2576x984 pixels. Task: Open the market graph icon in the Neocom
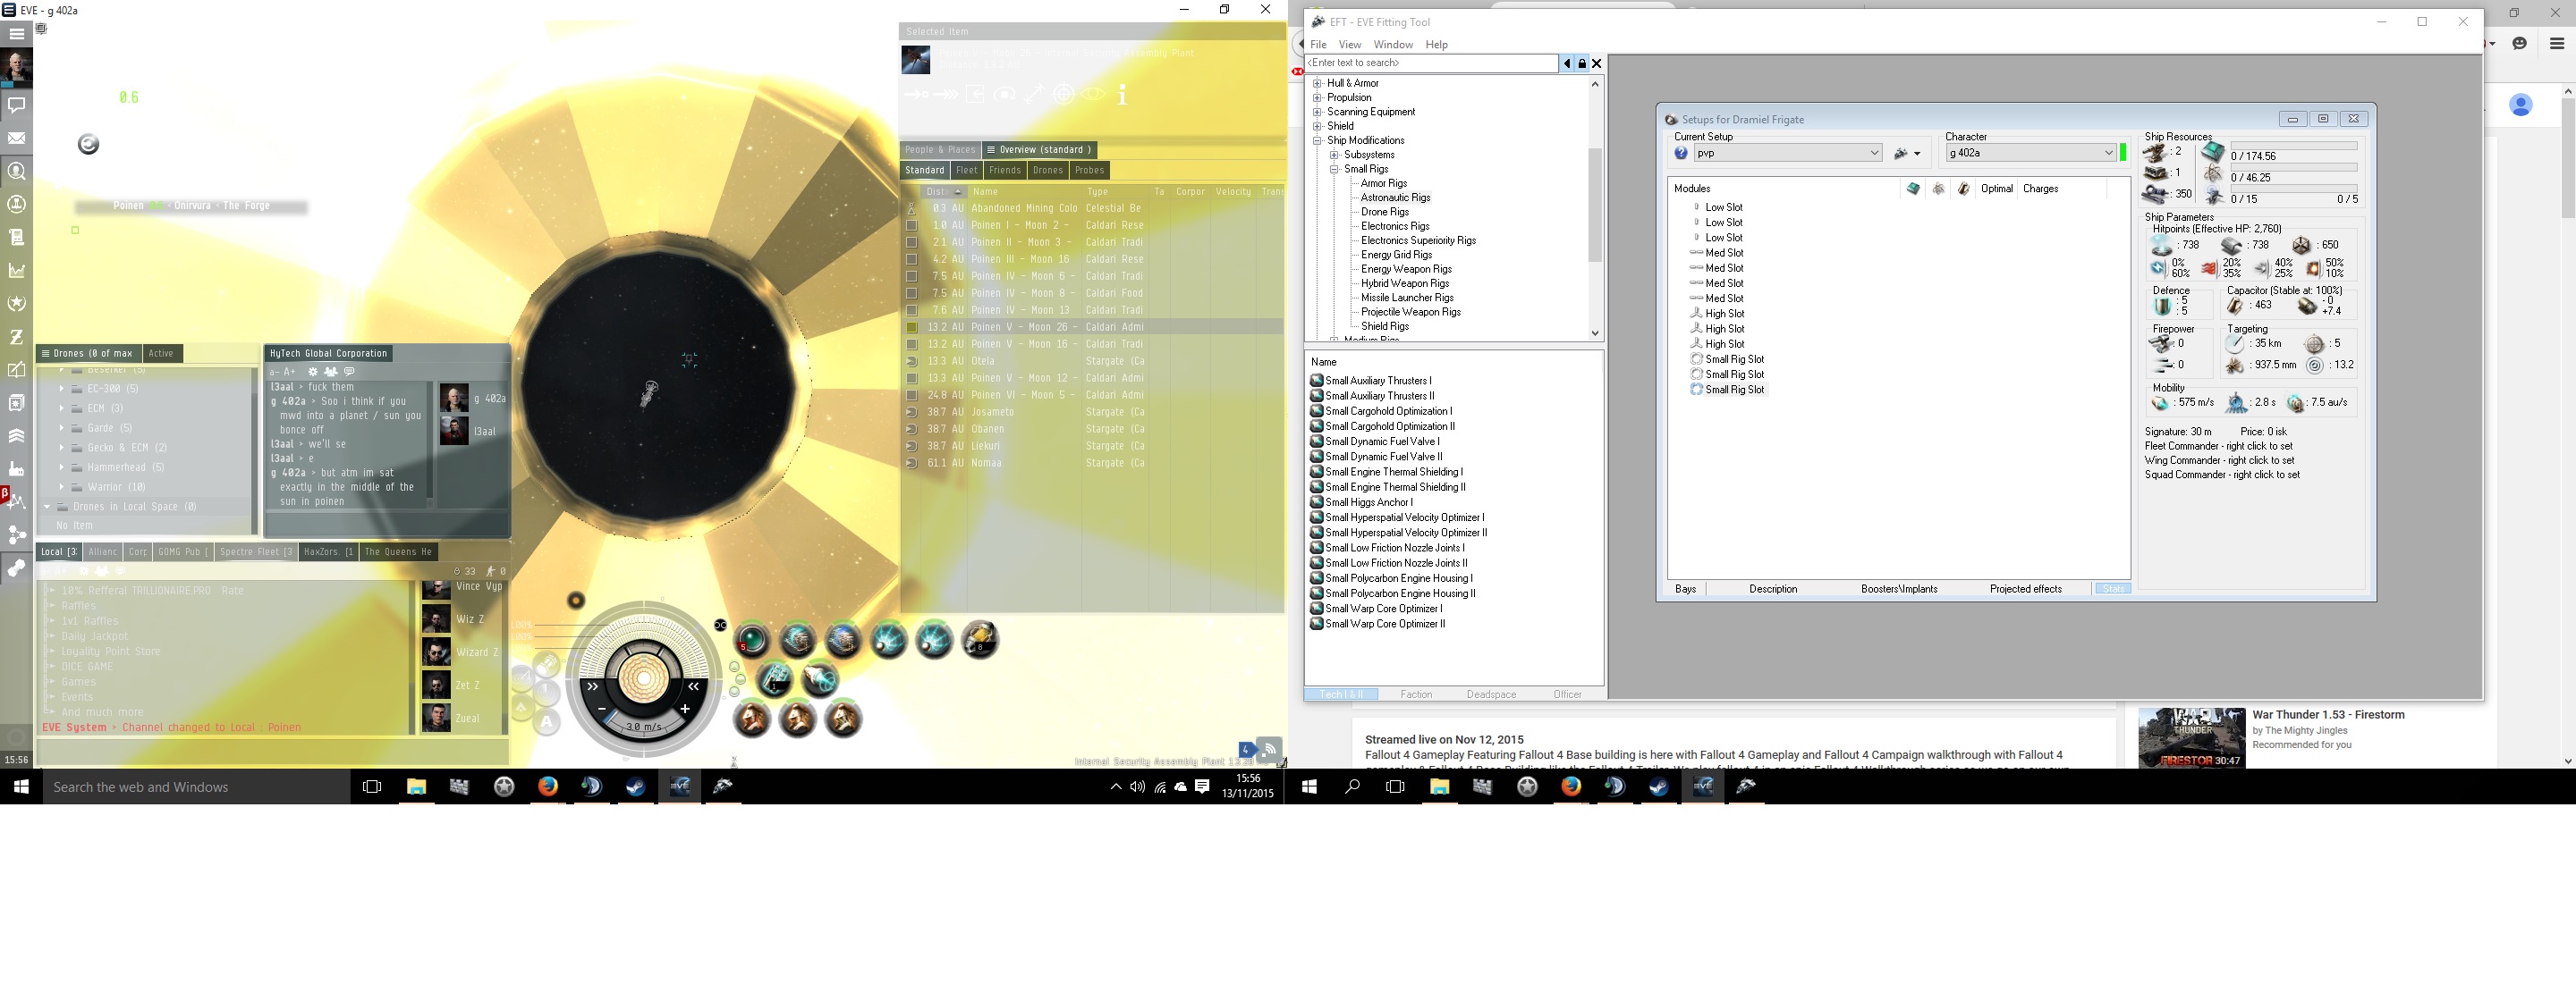(16, 270)
